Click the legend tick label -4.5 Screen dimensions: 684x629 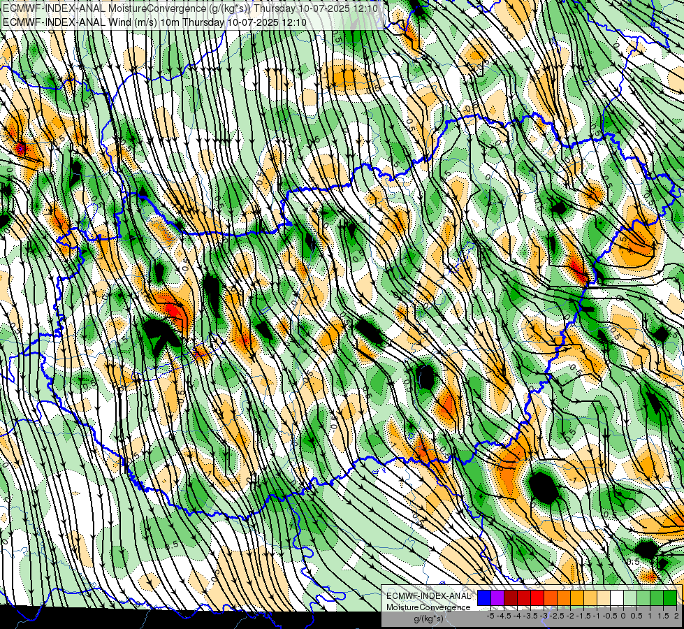(504, 616)
